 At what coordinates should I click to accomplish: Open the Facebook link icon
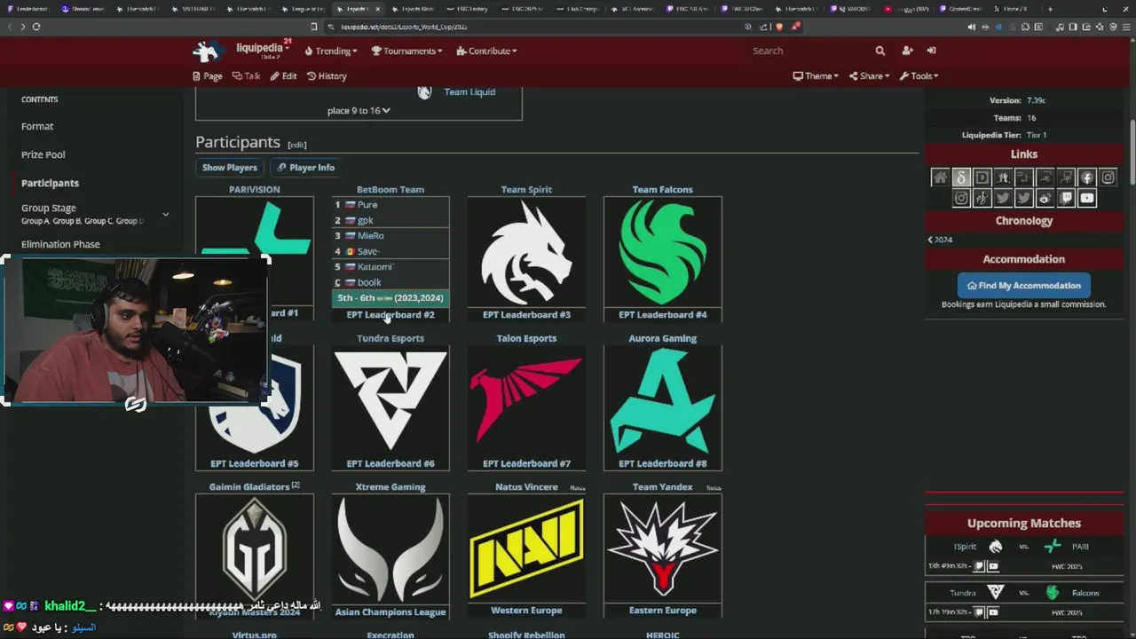[x=1087, y=177]
